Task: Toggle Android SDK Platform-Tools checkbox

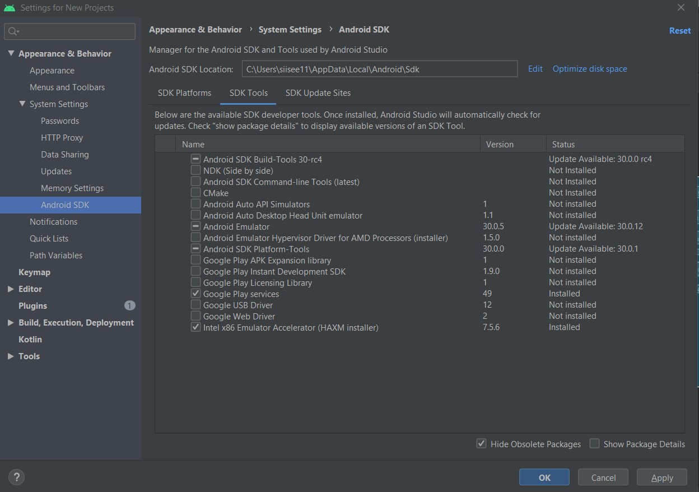Action: click(x=195, y=249)
